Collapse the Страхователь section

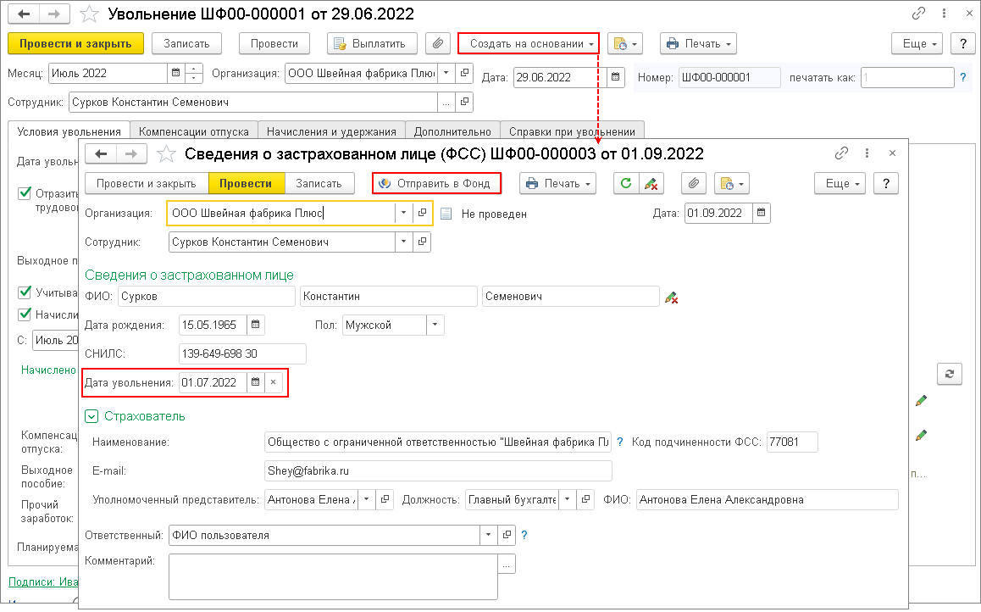pos(91,416)
